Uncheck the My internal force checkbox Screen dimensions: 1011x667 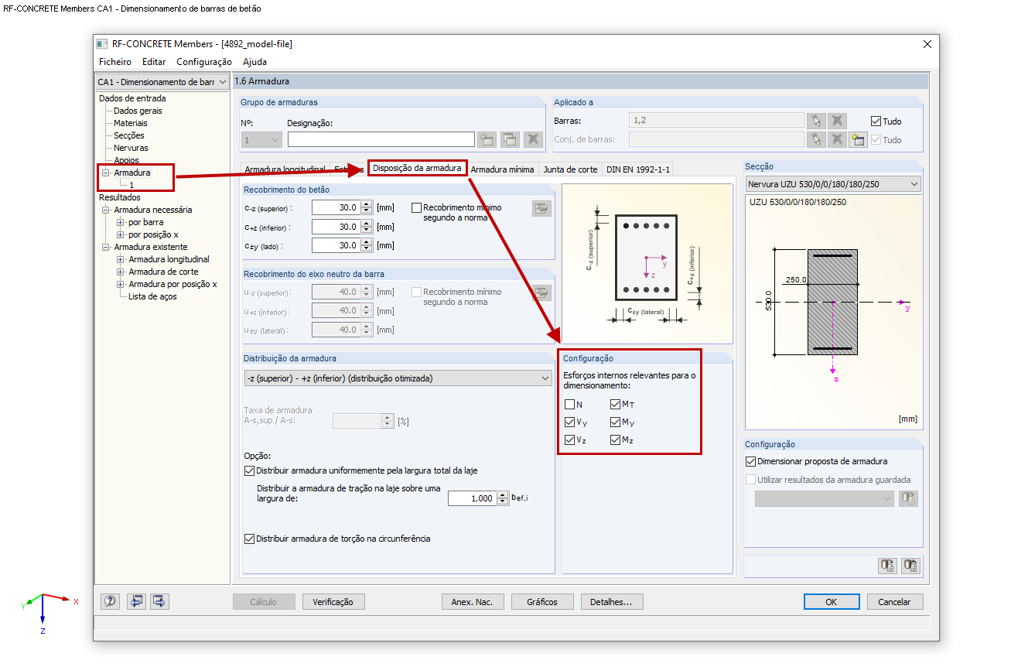coord(616,422)
